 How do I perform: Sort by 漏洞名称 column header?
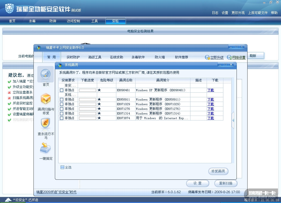click(126, 80)
